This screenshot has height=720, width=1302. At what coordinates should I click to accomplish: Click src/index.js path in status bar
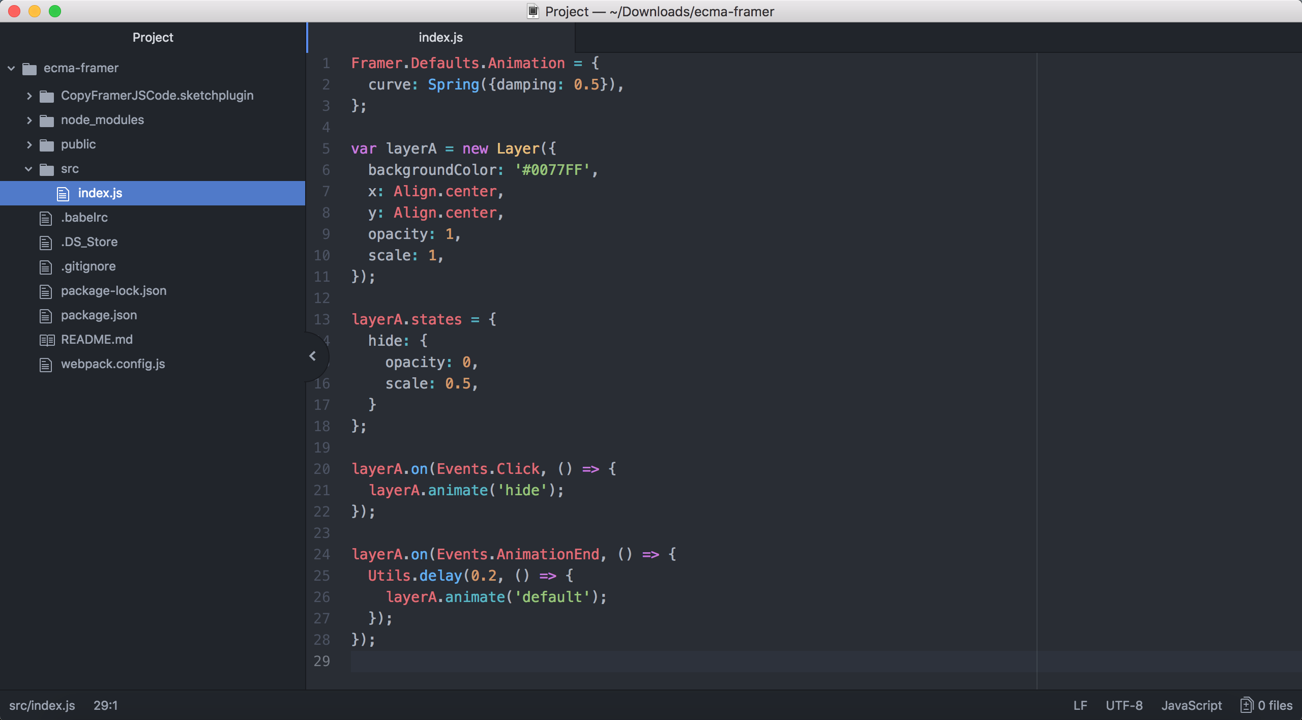click(x=42, y=705)
